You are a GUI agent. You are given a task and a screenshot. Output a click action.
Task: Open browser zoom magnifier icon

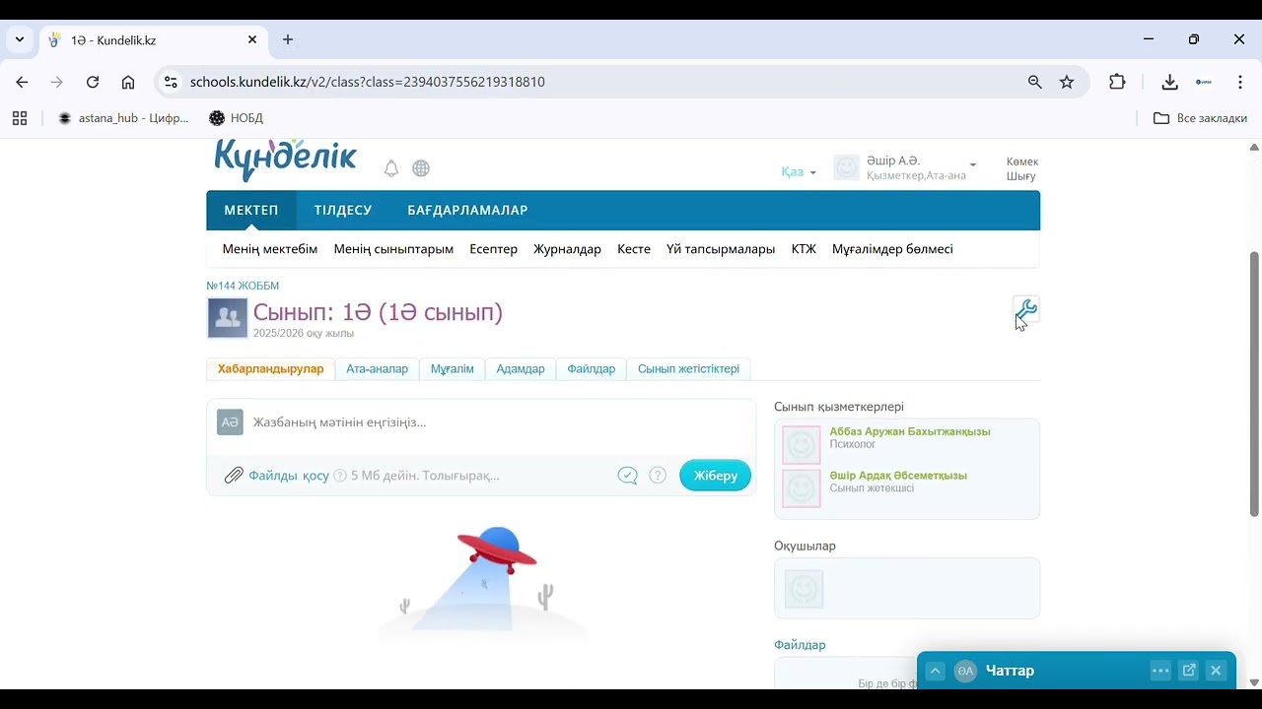click(x=1034, y=82)
